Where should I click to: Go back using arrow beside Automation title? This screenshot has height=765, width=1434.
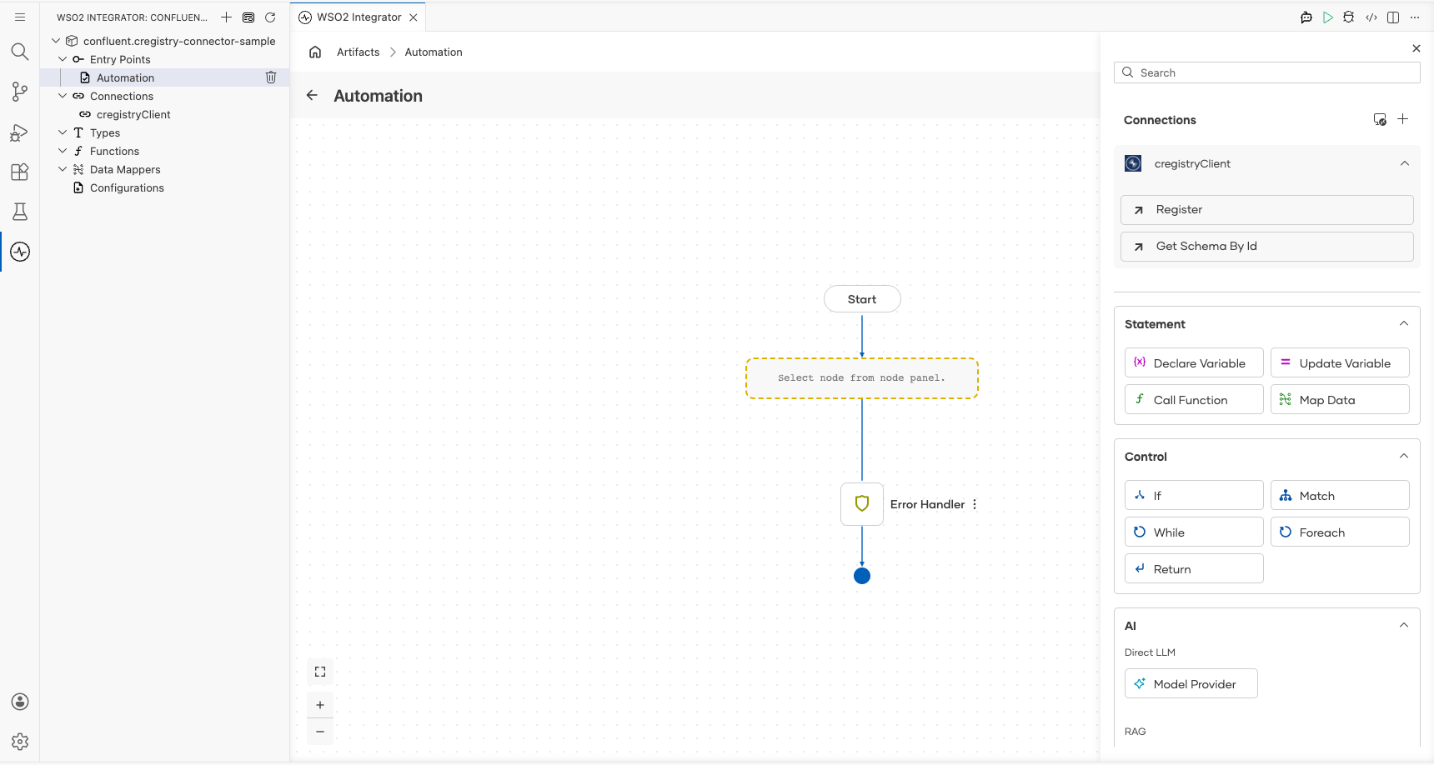click(312, 95)
